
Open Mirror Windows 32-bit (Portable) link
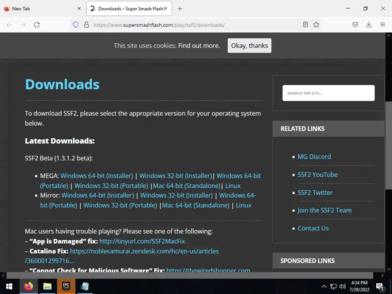120,205
